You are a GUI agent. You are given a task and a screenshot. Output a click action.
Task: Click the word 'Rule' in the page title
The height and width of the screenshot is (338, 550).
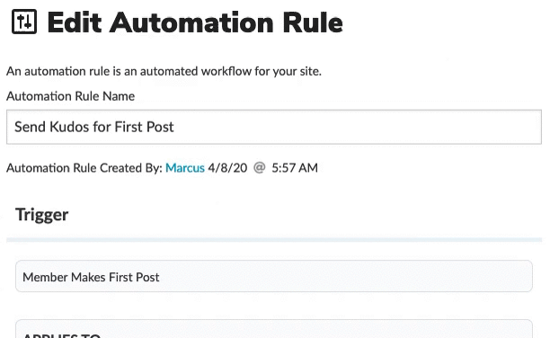313,22
